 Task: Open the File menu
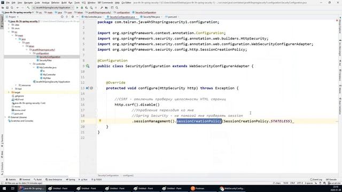8,3
